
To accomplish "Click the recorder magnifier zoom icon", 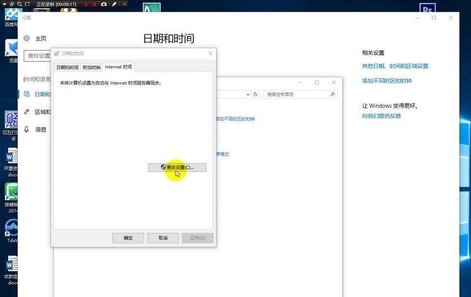I will (19, 4).
